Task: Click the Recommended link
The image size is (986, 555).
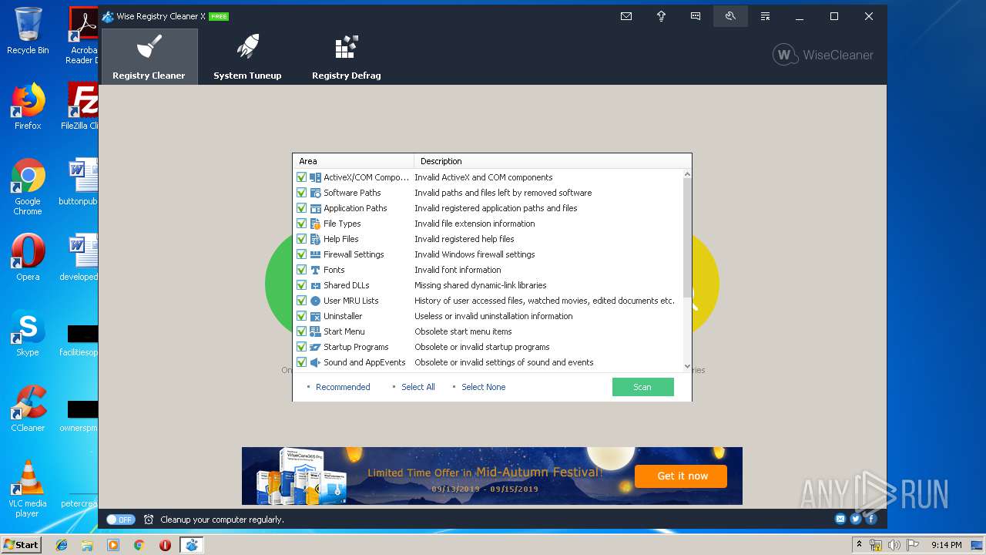Action: pyautogui.click(x=343, y=387)
